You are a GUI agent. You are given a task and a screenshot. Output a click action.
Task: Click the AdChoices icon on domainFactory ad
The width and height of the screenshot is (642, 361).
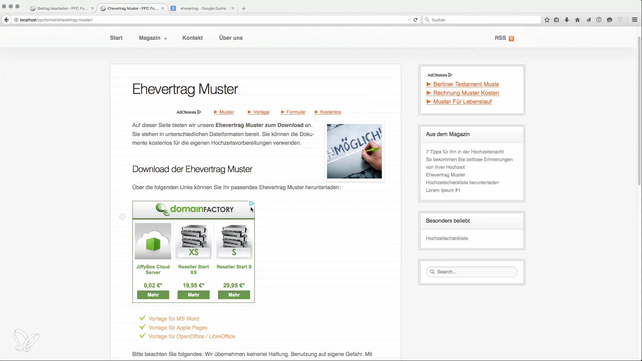coord(252,204)
